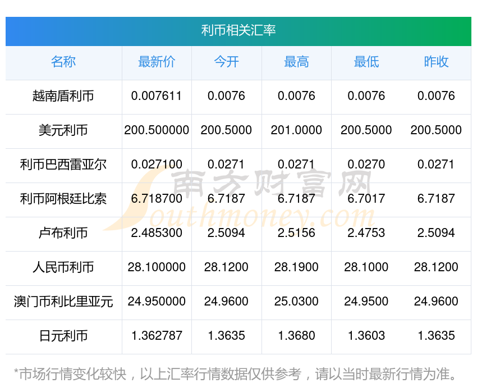Click 澳门币 lowest value 24.9500
This screenshot has height=392, width=477.
click(366, 302)
